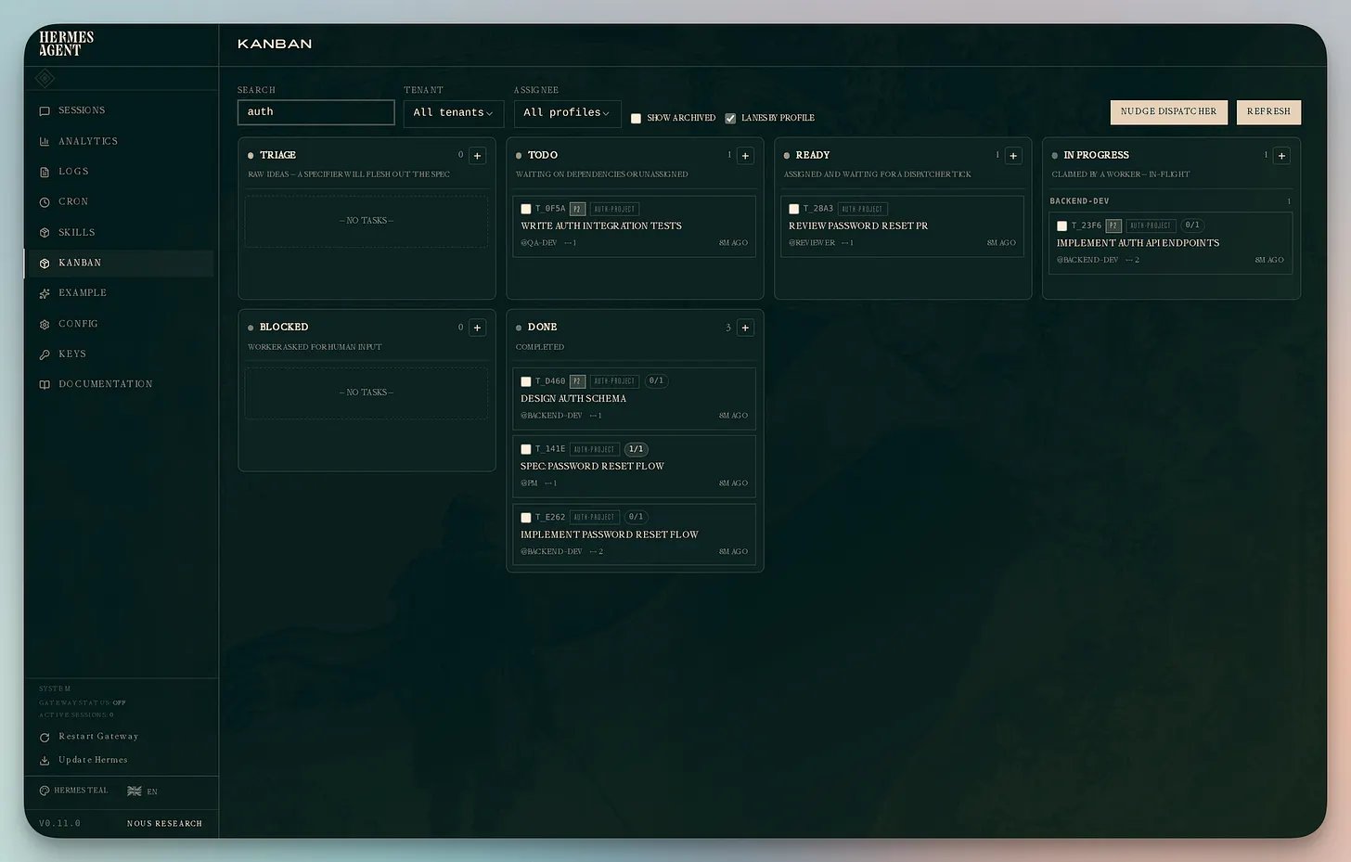
Task: Select checkbox on task T_D460
Action: (x=526, y=381)
